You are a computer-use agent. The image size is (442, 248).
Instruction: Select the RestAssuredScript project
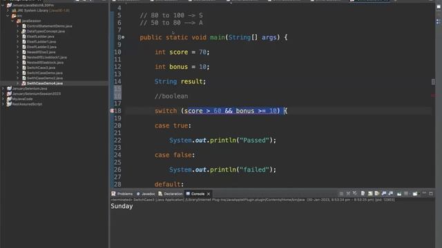click(x=27, y=104)
